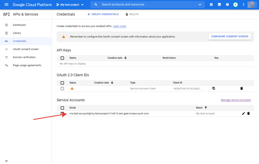Viewport: 259px width, 164px height.
Task: Expand the search bar dropdown arrow
Action: (200, 5)
